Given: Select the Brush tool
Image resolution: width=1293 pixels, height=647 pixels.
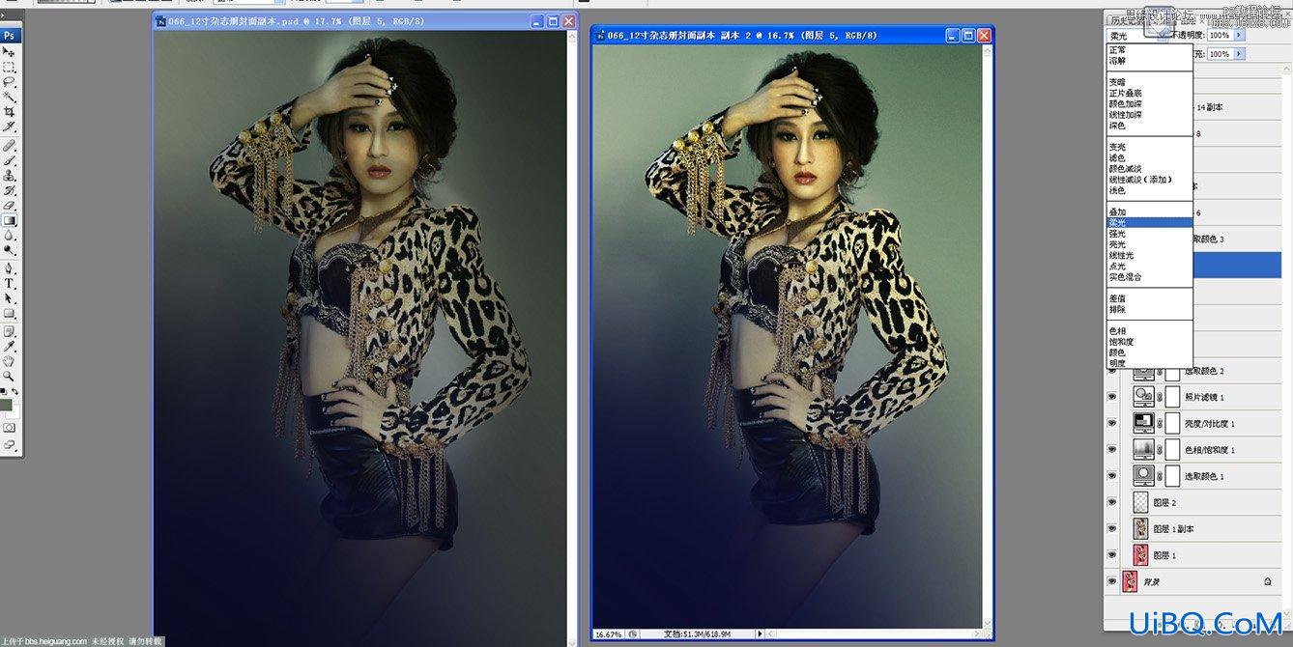Looking at the screenshot, I should 9,160.
